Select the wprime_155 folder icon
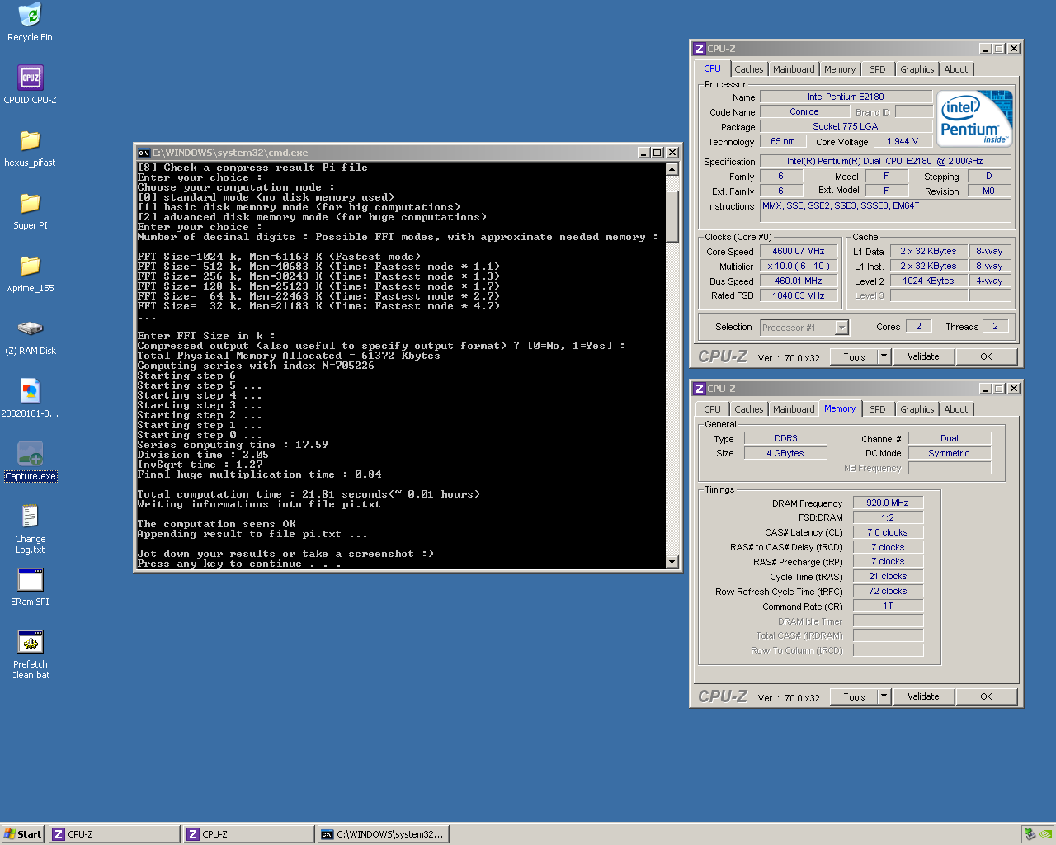The height and width of the screenshot is (845, 1056). [x=30, y=273]
